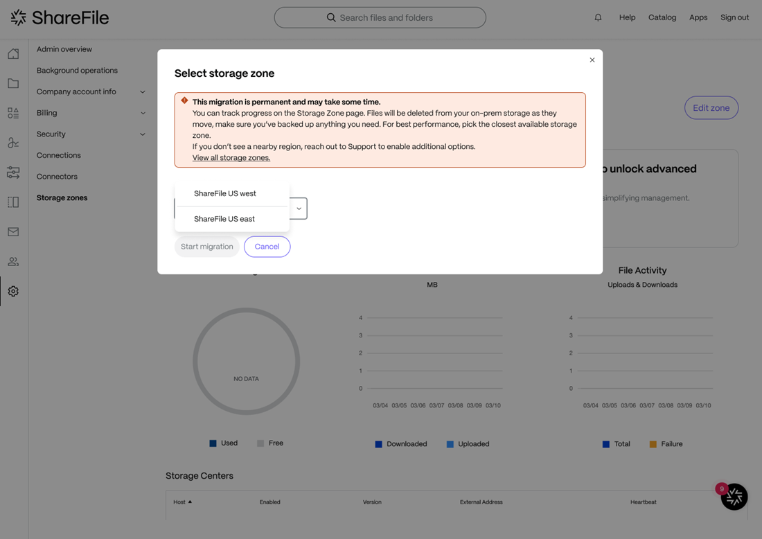Open the mail inbox sidebar icon
The height and width of the screenshot is (539, 762).
point(14,231)
